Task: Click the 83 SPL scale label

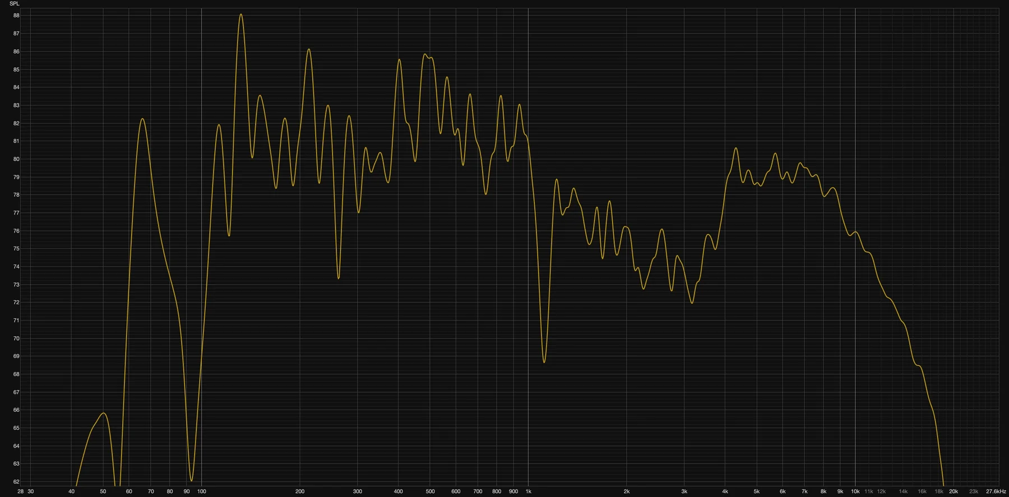Action: point(16,105)
